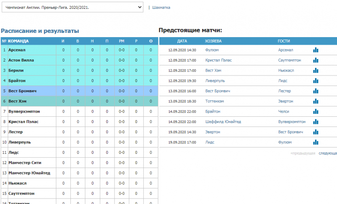Open home team Фулхэм in 12.09.2020 14:30 match
337x204 pixels.
[x=212, y=50]
